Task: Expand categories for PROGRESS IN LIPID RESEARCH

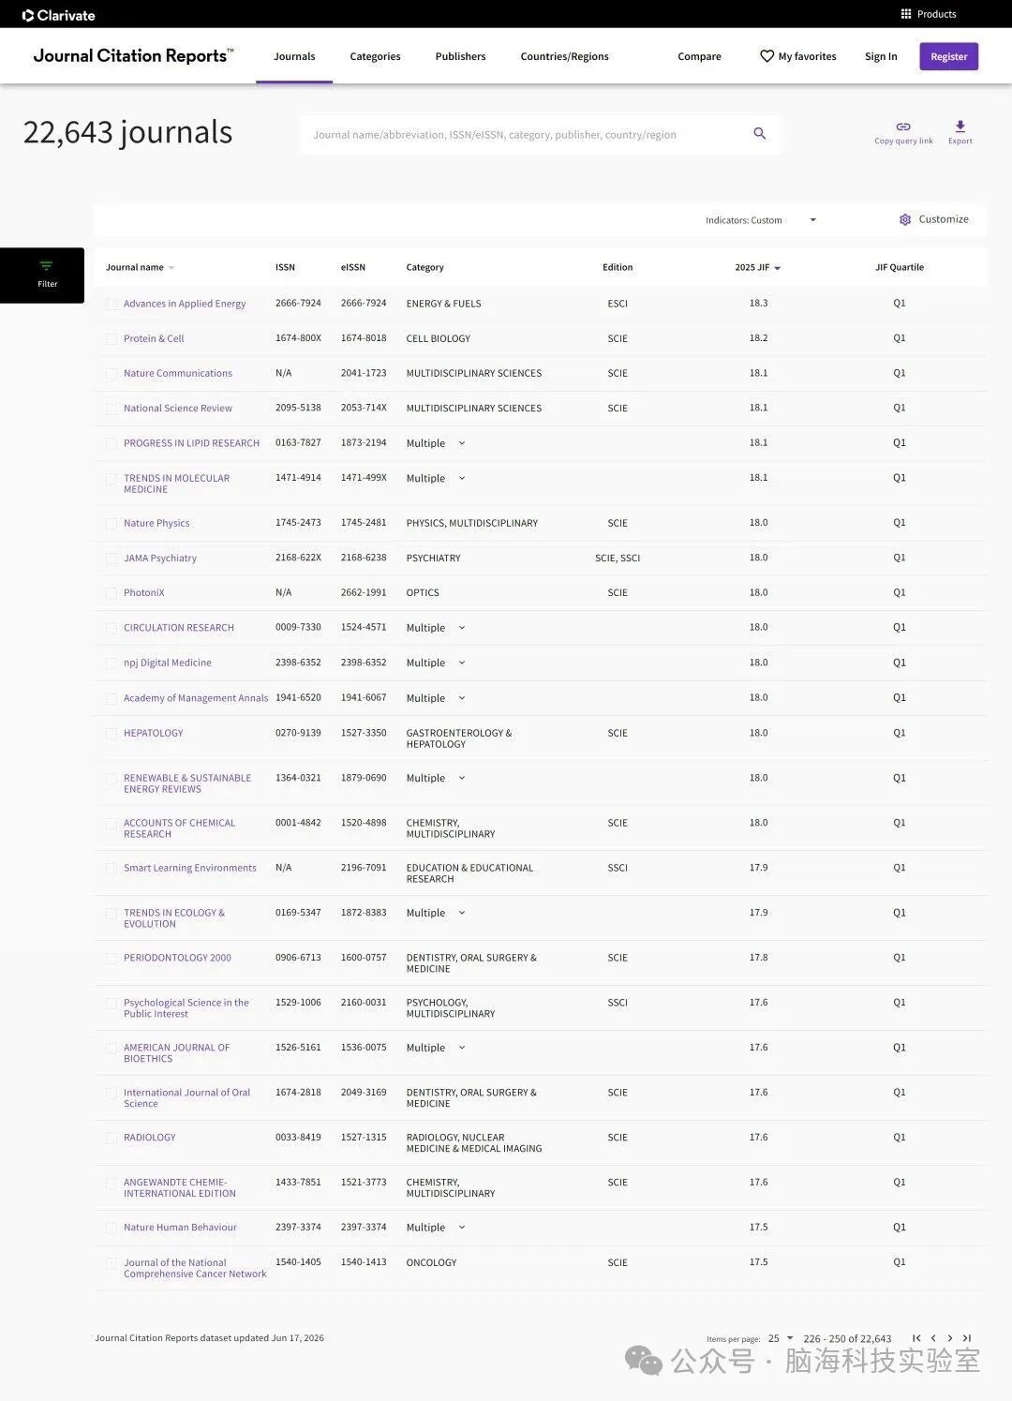Action: point(461,443)
